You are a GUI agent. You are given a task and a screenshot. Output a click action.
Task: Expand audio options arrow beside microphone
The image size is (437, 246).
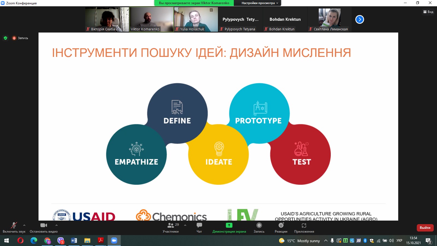24,225
